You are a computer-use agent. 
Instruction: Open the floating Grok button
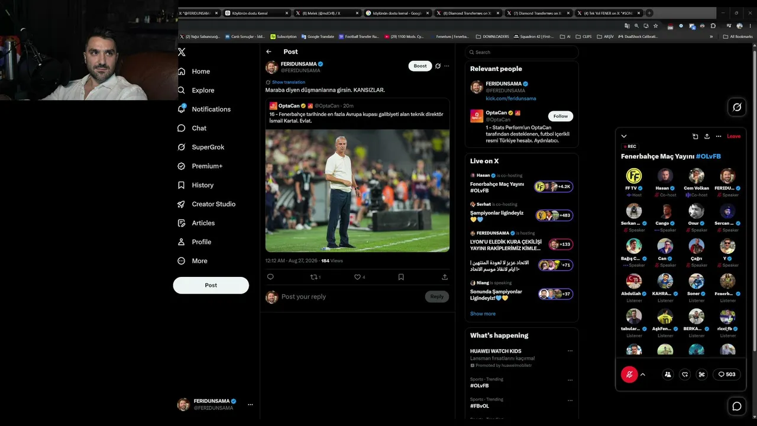pyautogui.click(x=737, y=107)
